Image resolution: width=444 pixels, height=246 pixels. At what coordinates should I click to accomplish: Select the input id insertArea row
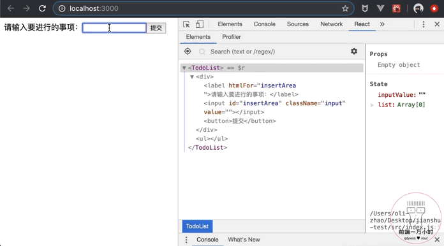tap(274, 108)
